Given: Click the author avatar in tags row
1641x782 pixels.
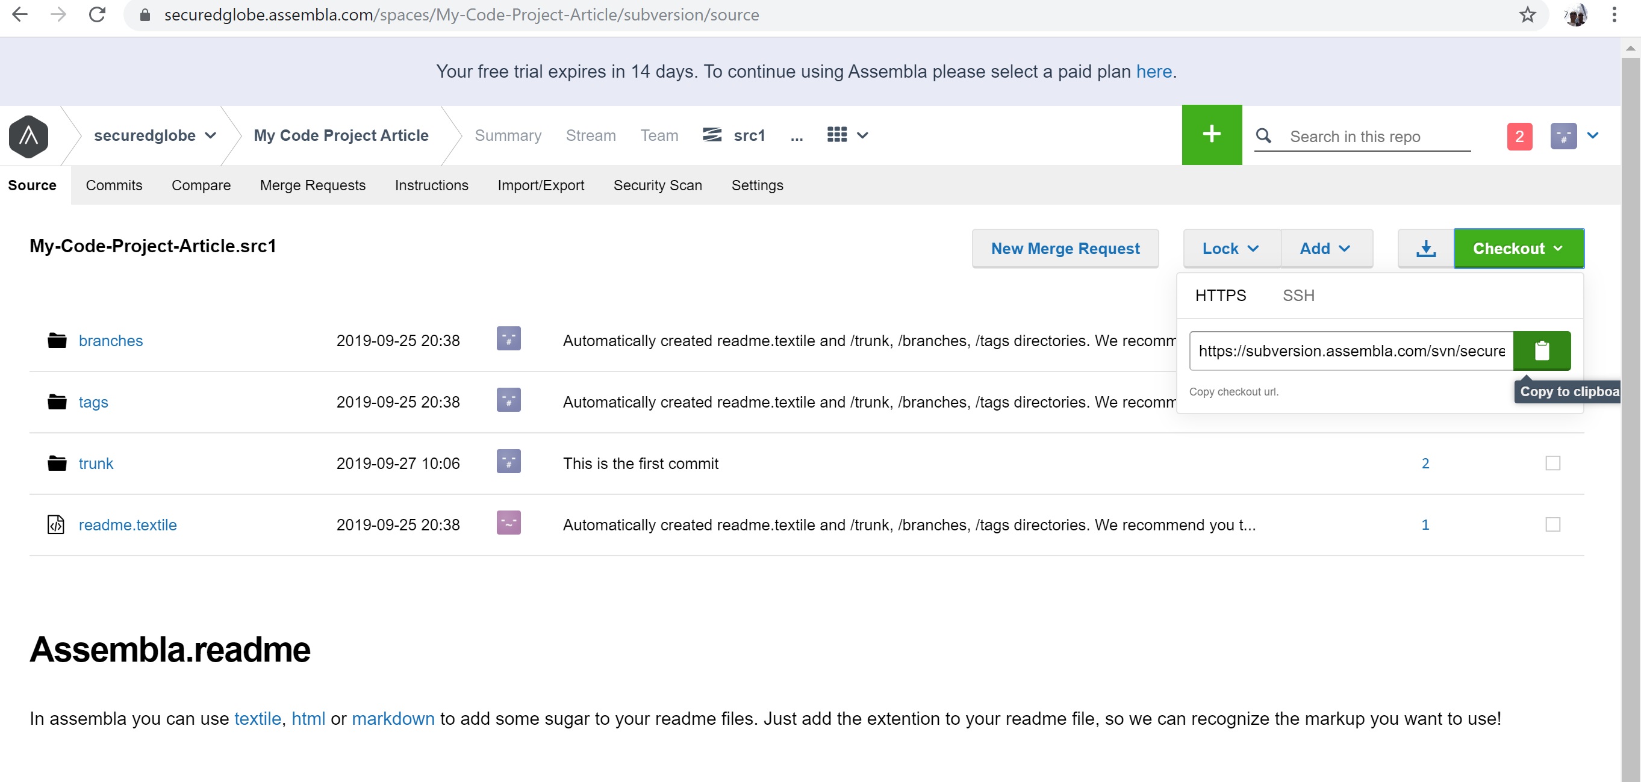Looking at the screenshot, I should tap(508, 400).
